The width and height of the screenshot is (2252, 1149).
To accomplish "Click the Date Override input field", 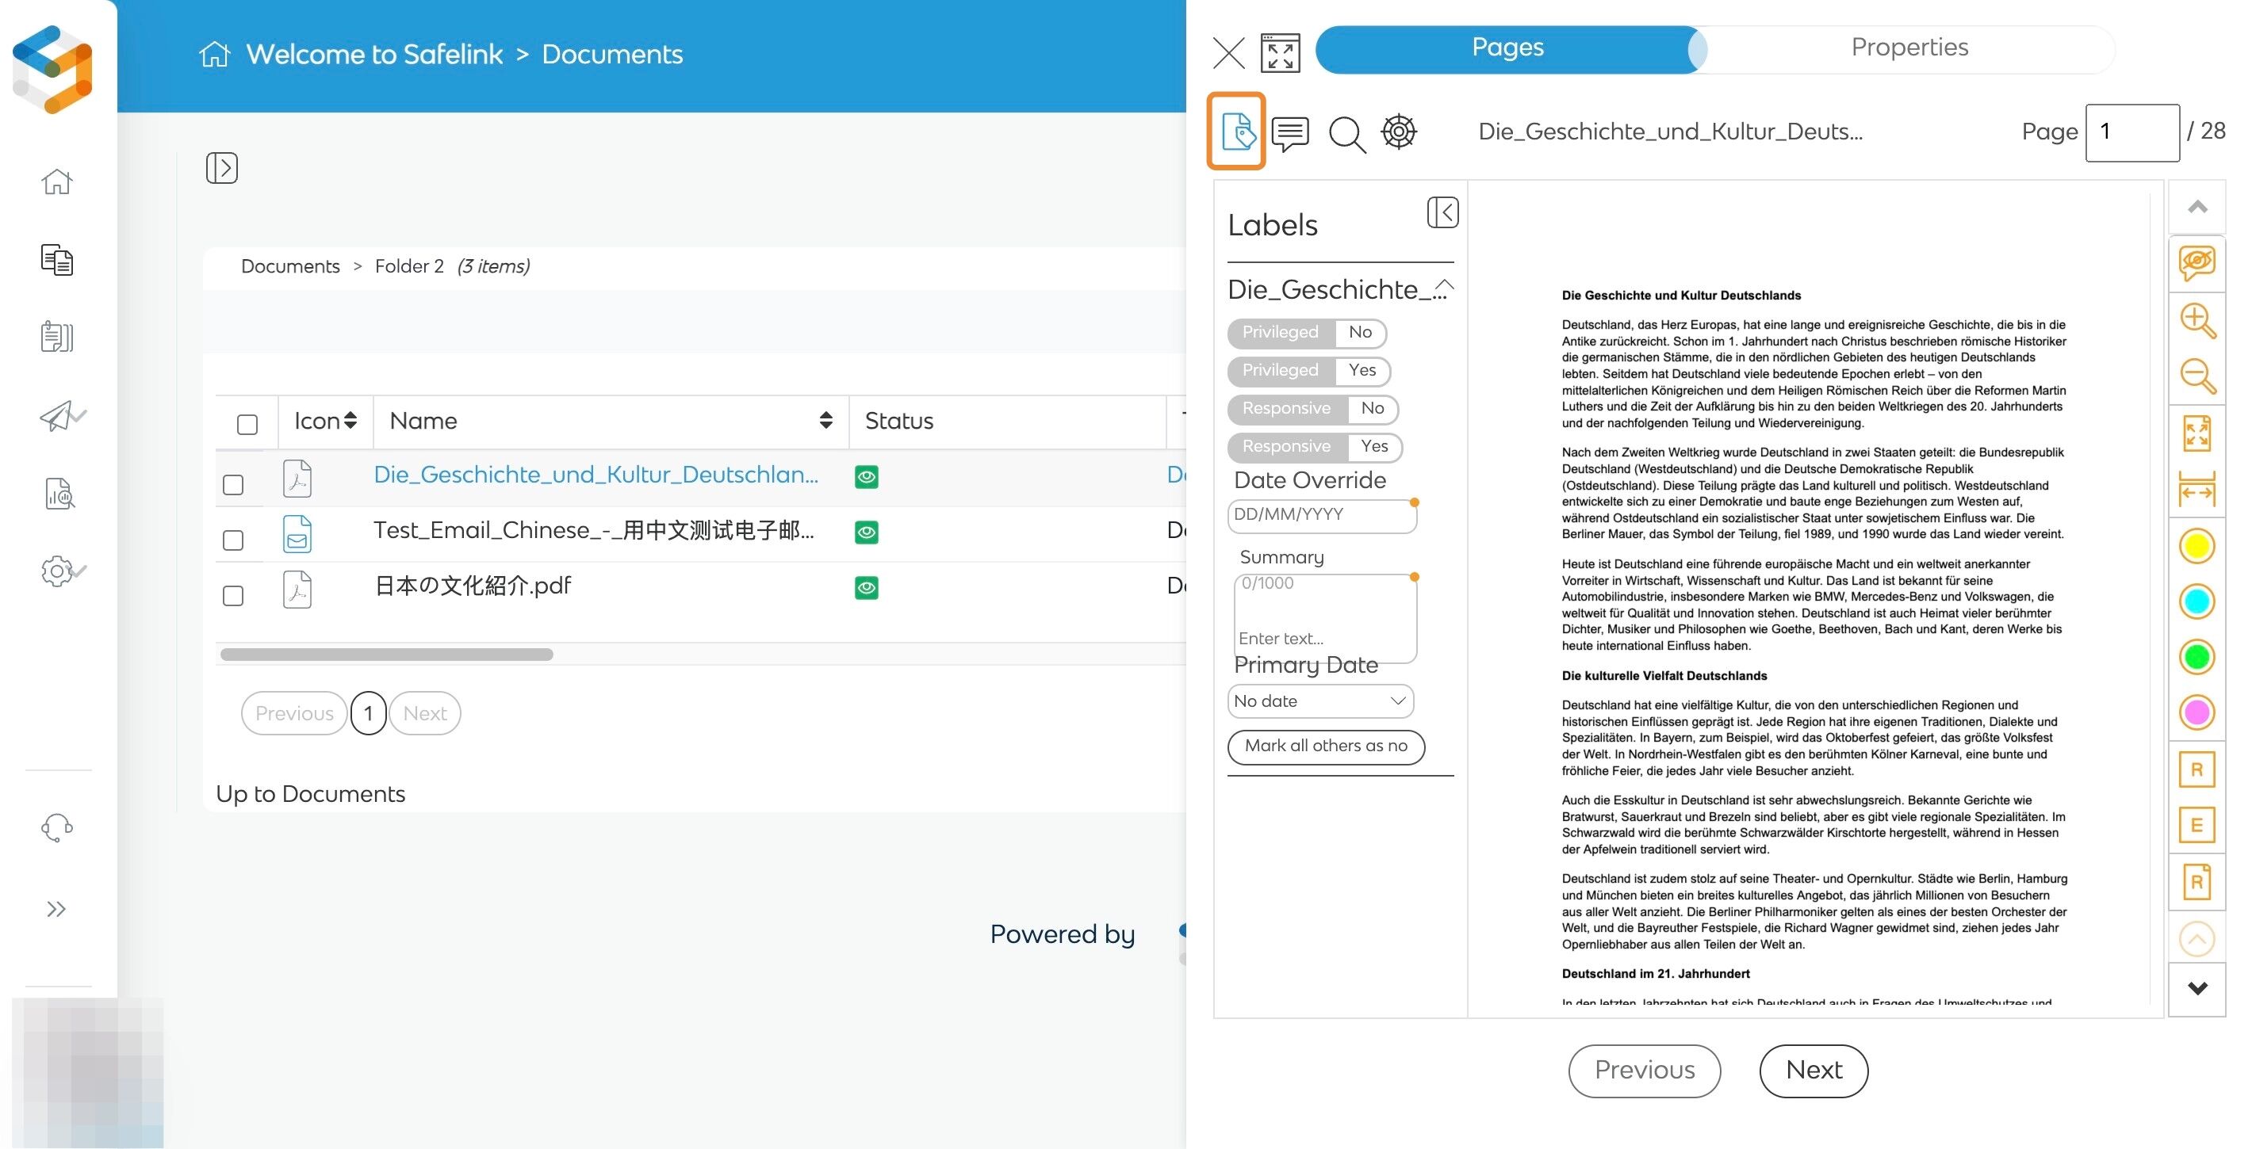I will (x=1320, y=516).
